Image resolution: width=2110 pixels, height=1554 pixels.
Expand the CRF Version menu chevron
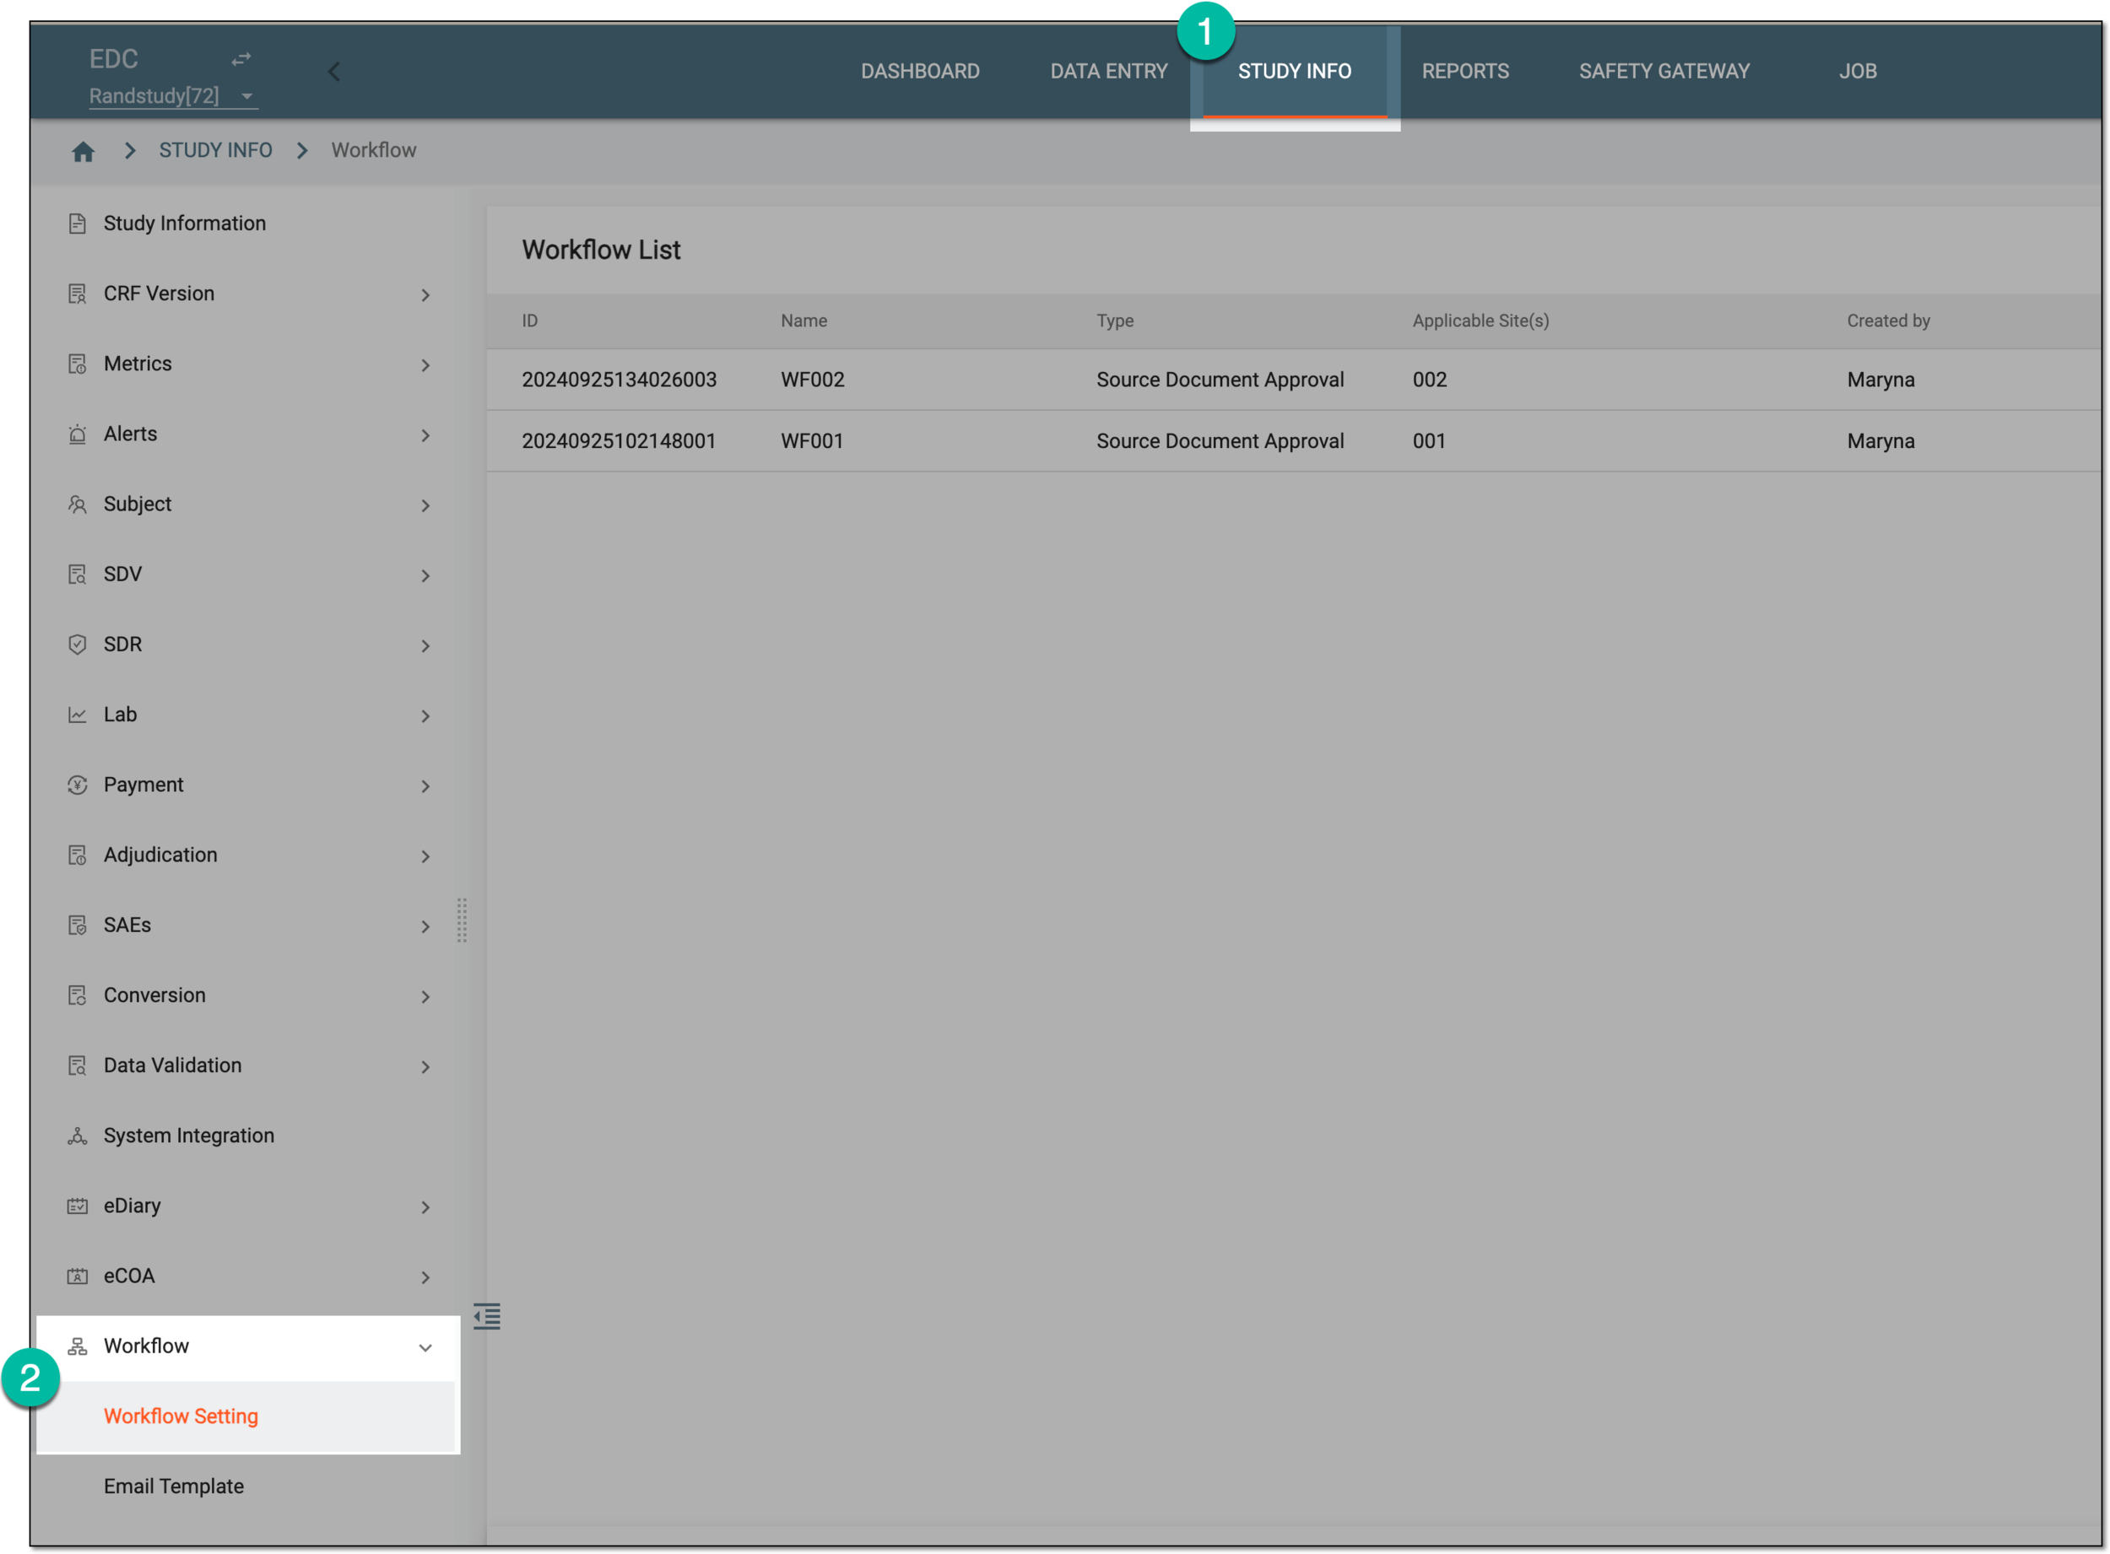click(x=425, y=295)
